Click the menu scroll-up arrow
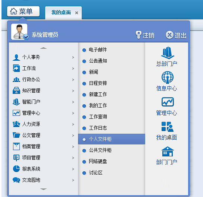The image size is (203, 197). coord(43,48)
